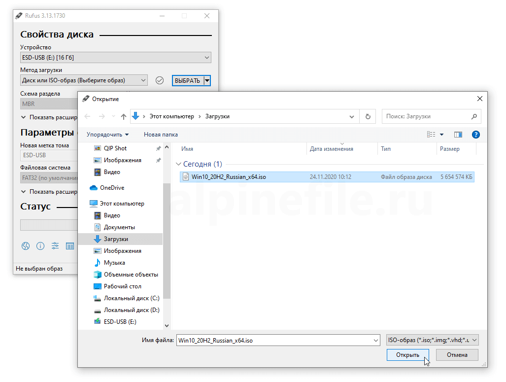This screenshot has height=382, width=506.
Task: Click the pin beside QIP Shot
Action: click(158, 148)
